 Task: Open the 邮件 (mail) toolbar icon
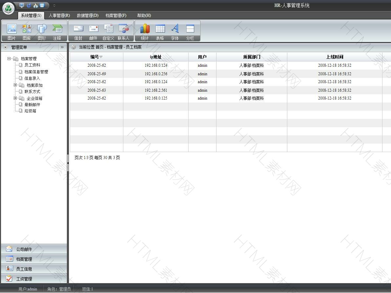pos(93,29)
